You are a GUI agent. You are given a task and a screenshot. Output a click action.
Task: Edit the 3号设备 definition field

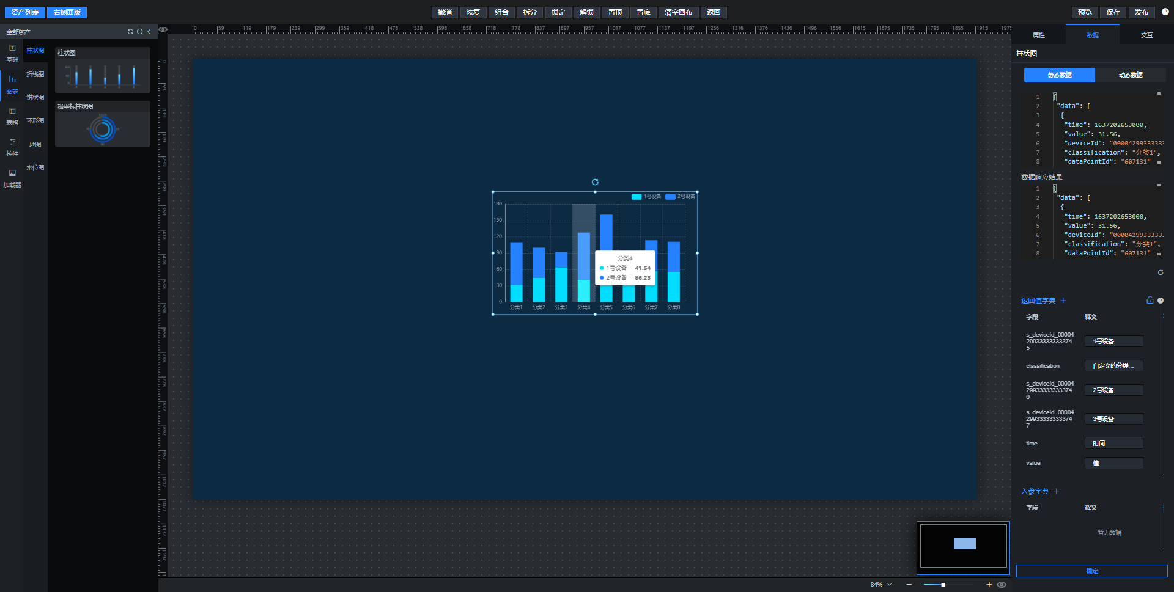tap(1114, 419)
